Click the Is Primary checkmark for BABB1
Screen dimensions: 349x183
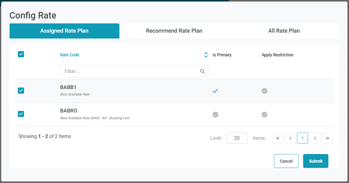pyautogui.click(x=215, y=91)
